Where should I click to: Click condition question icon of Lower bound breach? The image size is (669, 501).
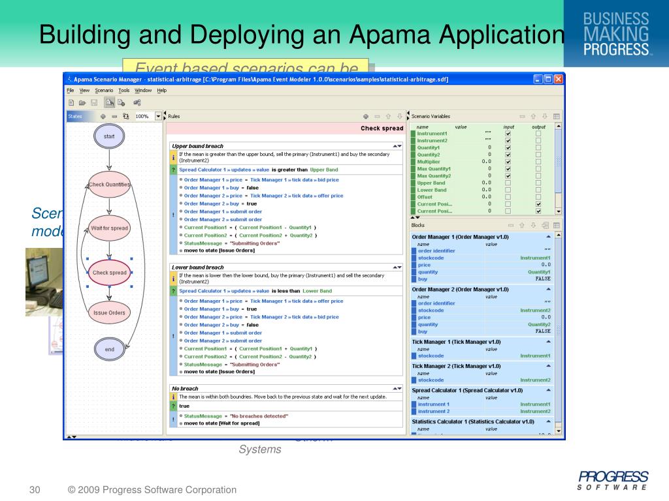click(173, 291)
